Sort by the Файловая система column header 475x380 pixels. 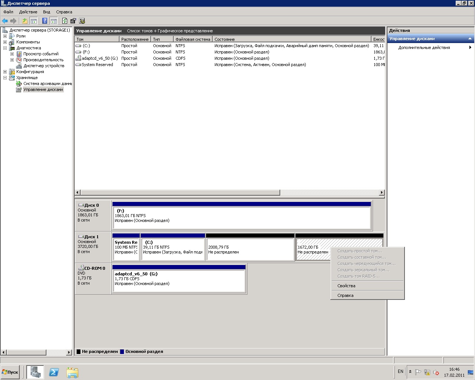click(193, 39)
